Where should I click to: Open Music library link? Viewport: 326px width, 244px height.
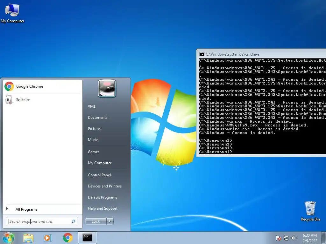[x=93, y=140]
